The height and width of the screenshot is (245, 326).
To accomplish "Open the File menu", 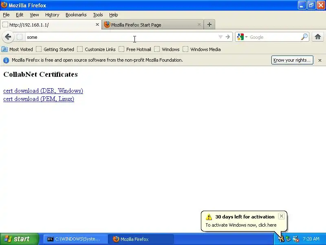I will [6, 15].
